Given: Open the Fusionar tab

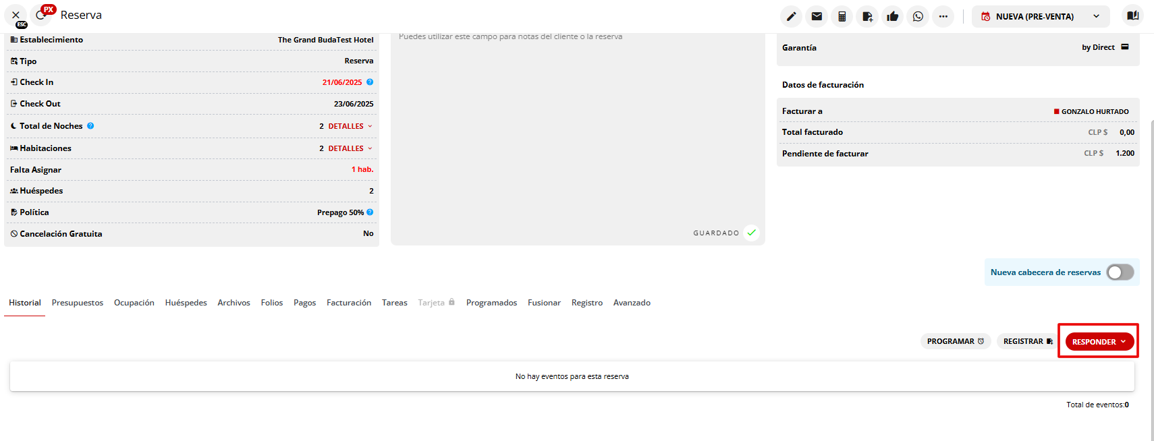Looking at the screenshot, I should [544, 303].
